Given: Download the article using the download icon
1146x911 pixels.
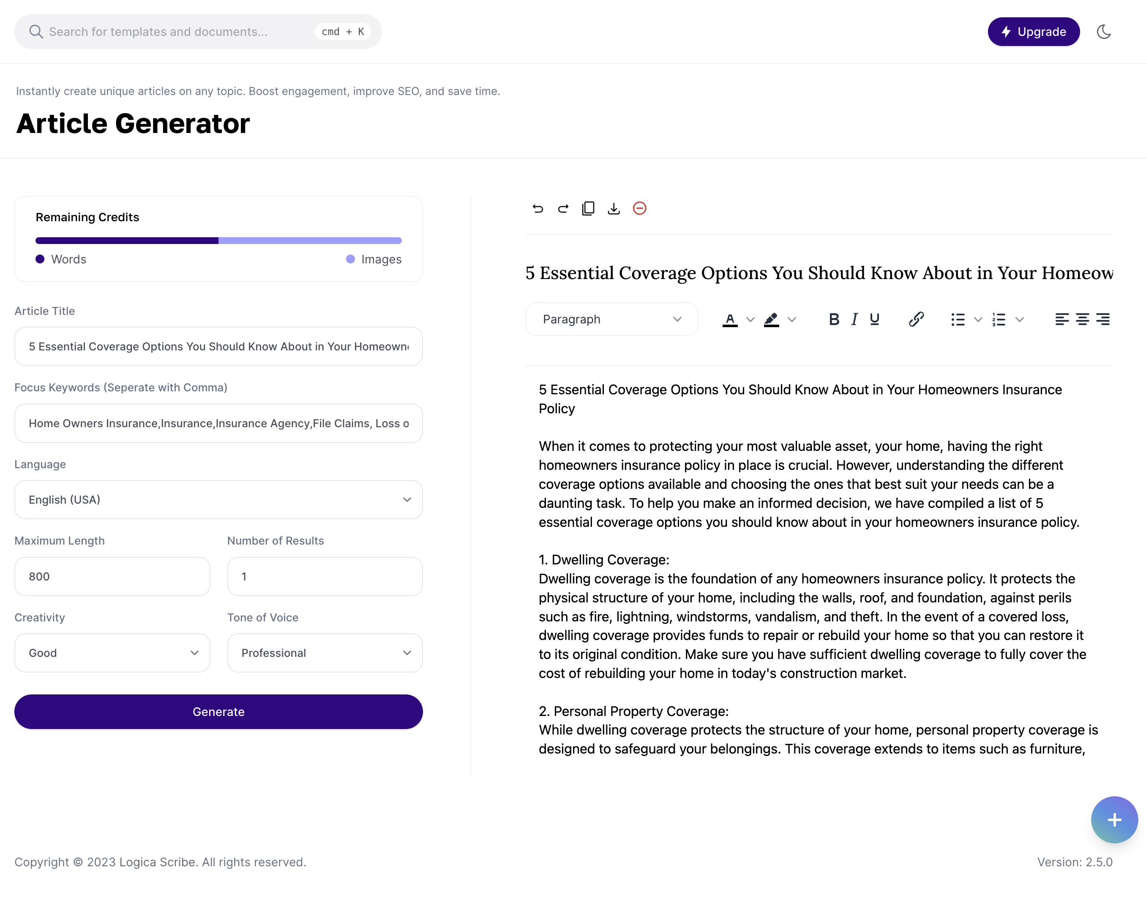Looking at the screenshot, I should [614, 209].
